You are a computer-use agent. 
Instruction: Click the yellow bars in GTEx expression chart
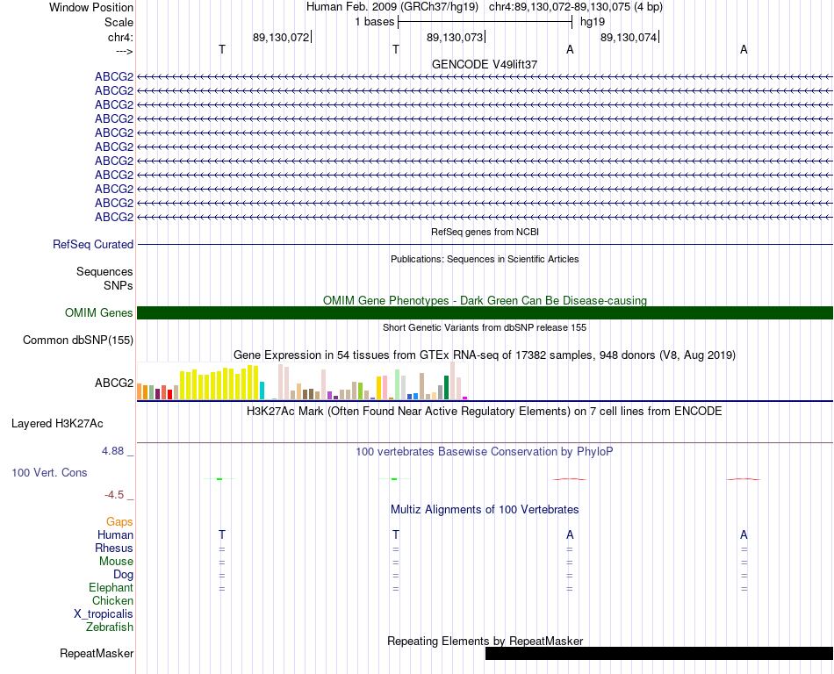tap(219, 383)
